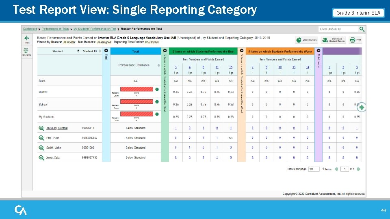Viewport: 390px width, 219px height.
Task: Click the School performance distribution red bar
Action: pos(136,101)
